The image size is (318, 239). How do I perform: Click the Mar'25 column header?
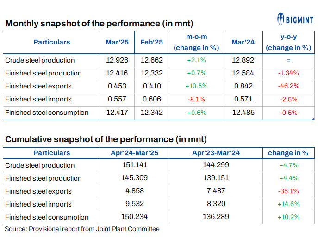tap(117, 42)
